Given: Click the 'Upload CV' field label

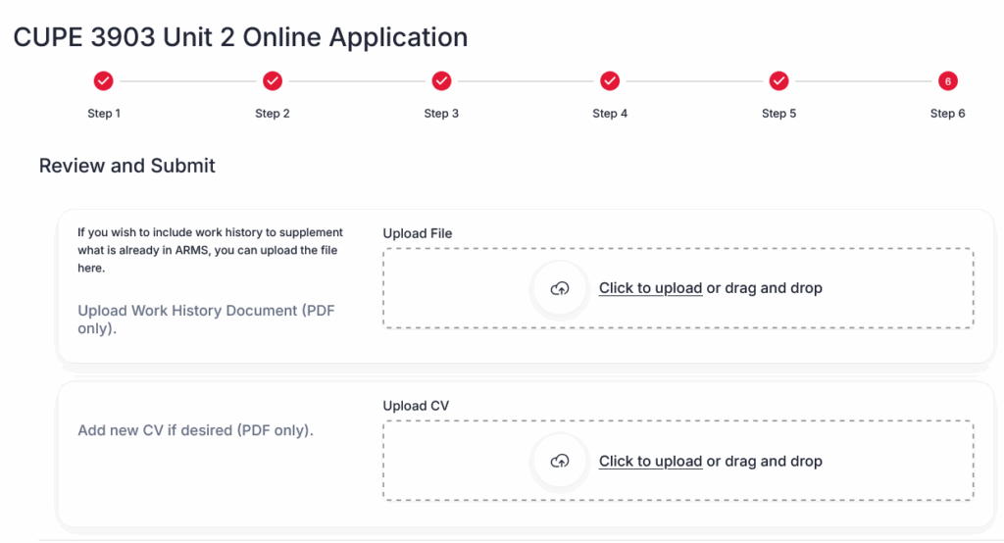Looking at the screenshot, I should coord(416,406).
